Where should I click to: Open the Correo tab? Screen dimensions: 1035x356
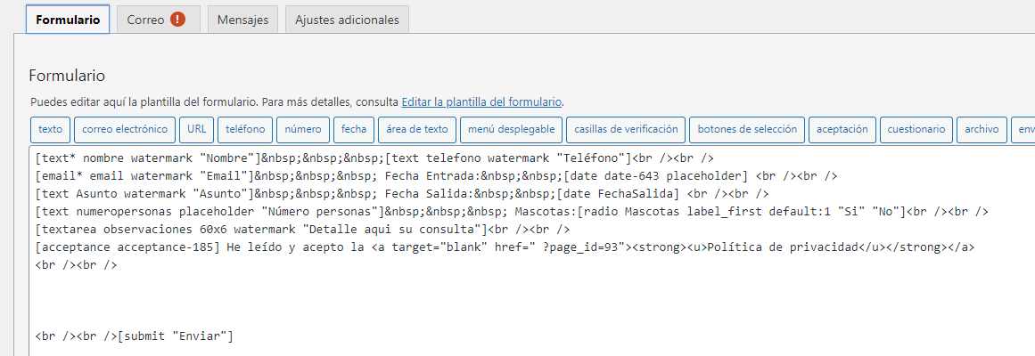(x=159, y=20)
